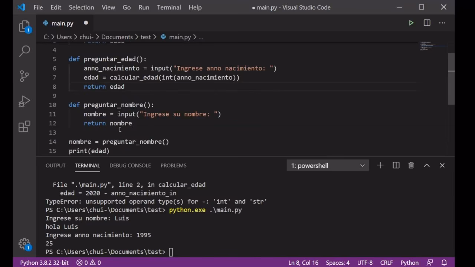Click 'calcular_edad' call on line 7
This screenshot has width=475, height=267.
point(134,78)
